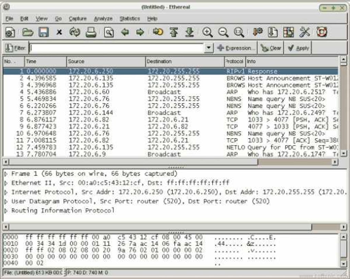
Task: Click hex pane scroll up arrow
Action: (344, 237)
